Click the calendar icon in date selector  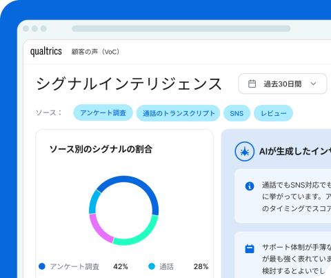click(252, 83)
